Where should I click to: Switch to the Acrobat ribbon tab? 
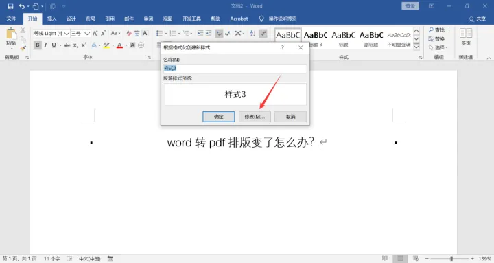[x=239, y=19]
